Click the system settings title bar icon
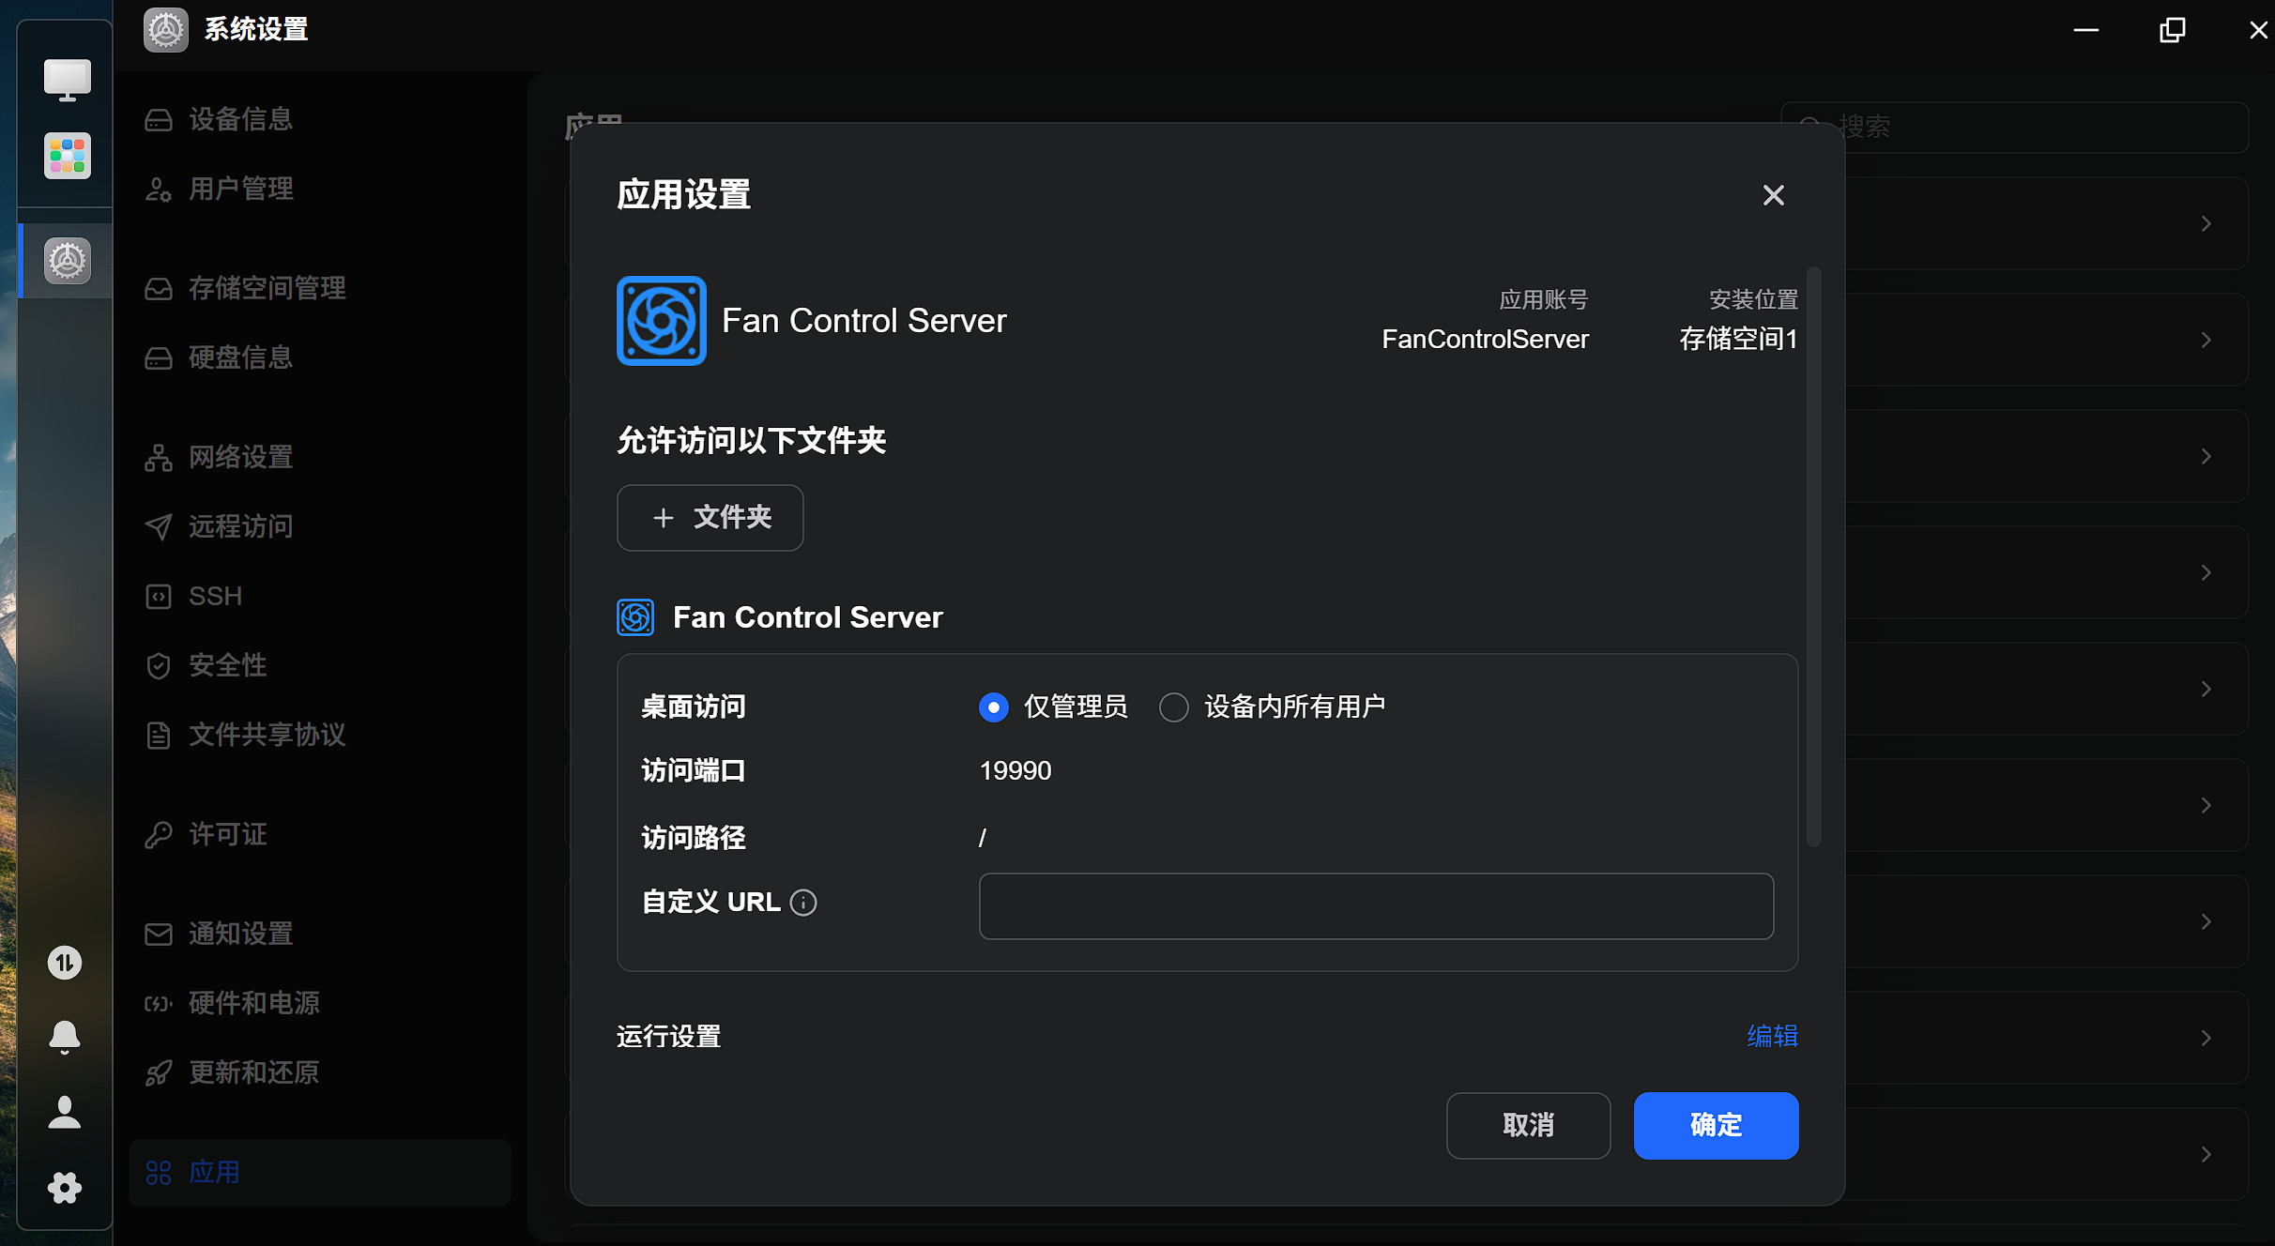The width and height of the screenshot is (2275, 1246). [x=166, y=30]
